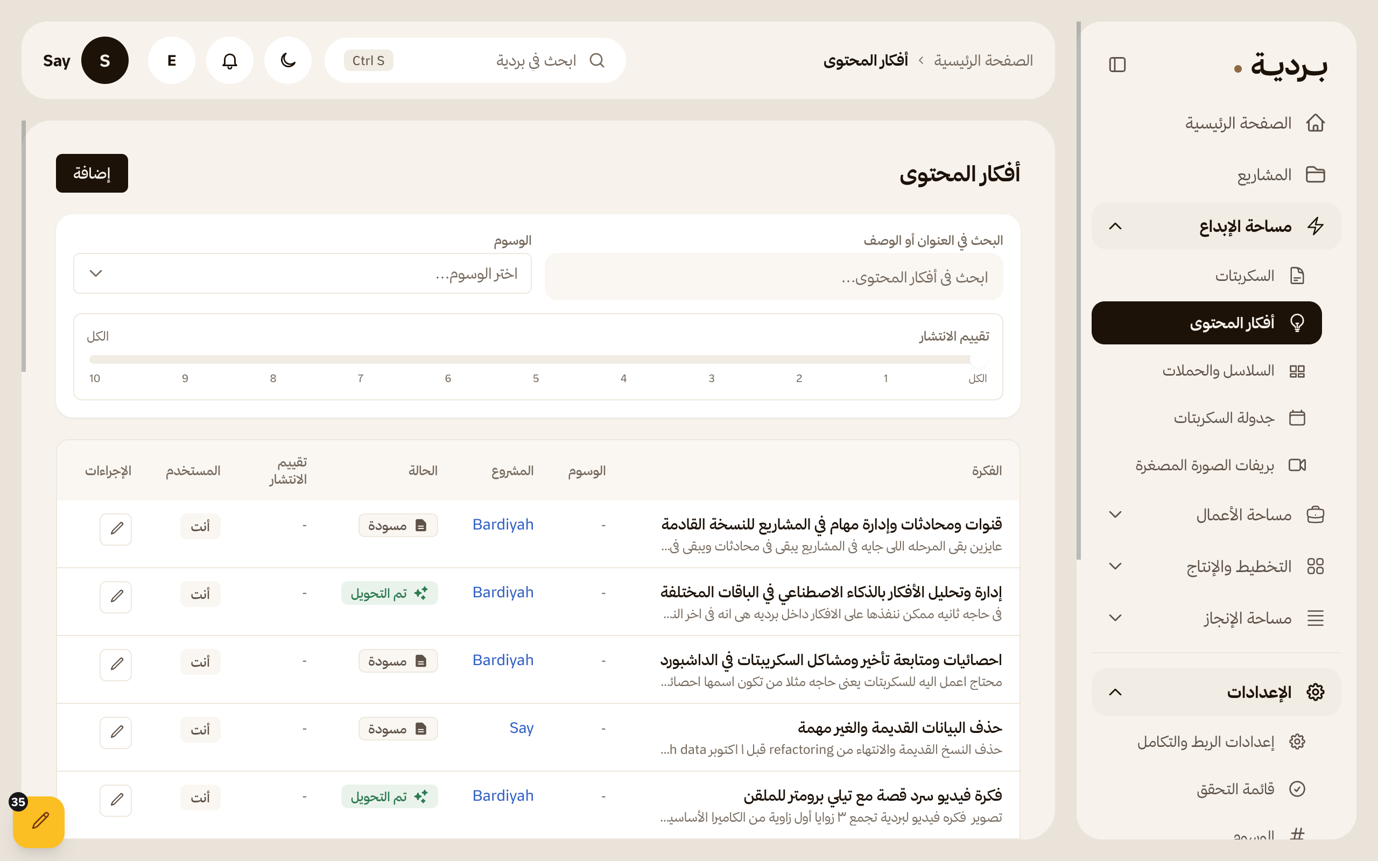
Task: Edit the idea 'حذف البيانات القديمة'
Action: (x=116, y=732)
